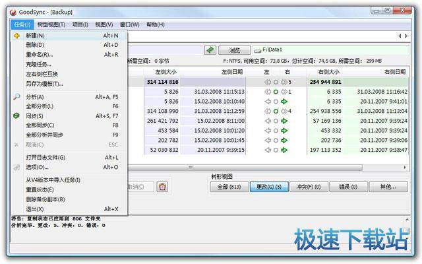422x264 pixels.
Task: Open the 视图(V) menu
Action: (x=104, y=24)
